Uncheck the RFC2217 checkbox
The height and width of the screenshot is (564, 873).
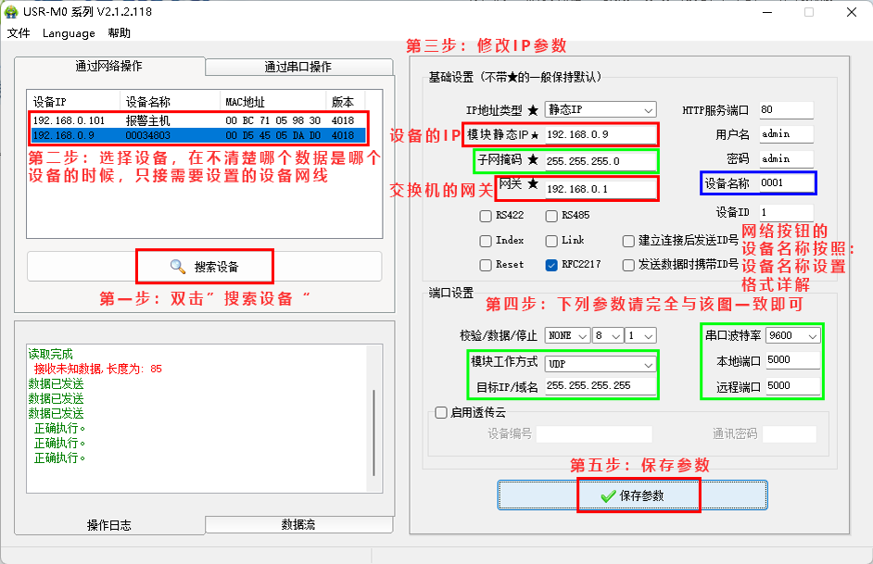tap(551, 264)
